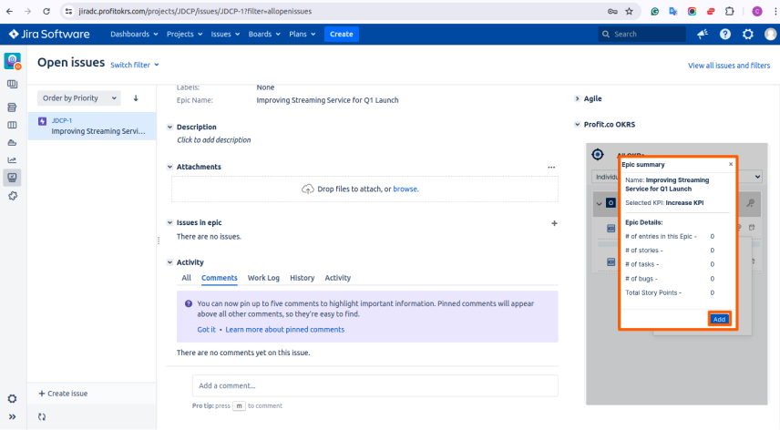Open the JDCP-1 issue key link
Screen dimensions: 780x430
coord(62,120)
